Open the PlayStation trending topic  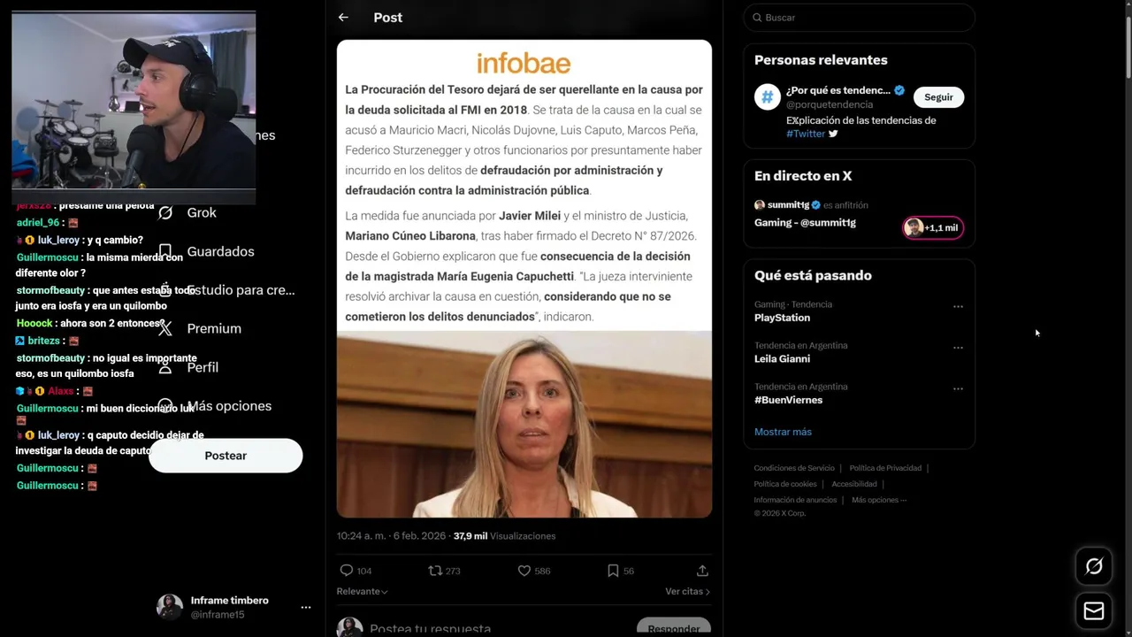pyautogui.click(x=782, y=318)
